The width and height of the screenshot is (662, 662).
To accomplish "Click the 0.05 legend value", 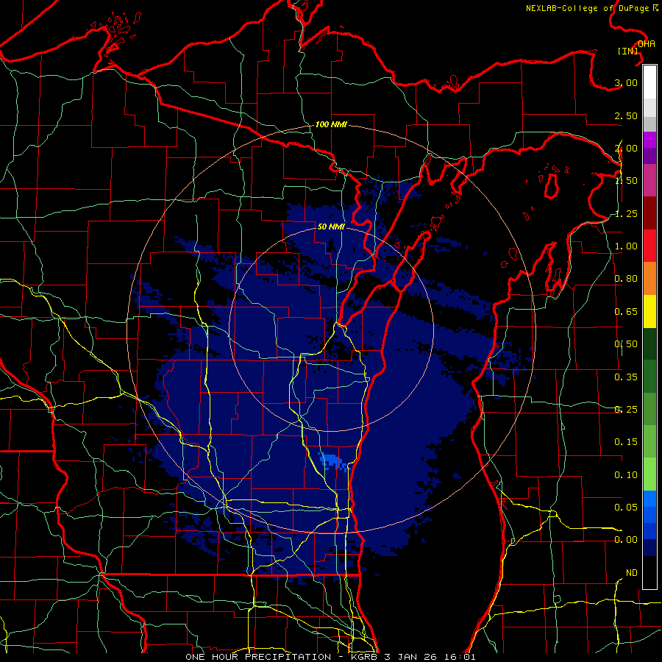I will 626,507.
